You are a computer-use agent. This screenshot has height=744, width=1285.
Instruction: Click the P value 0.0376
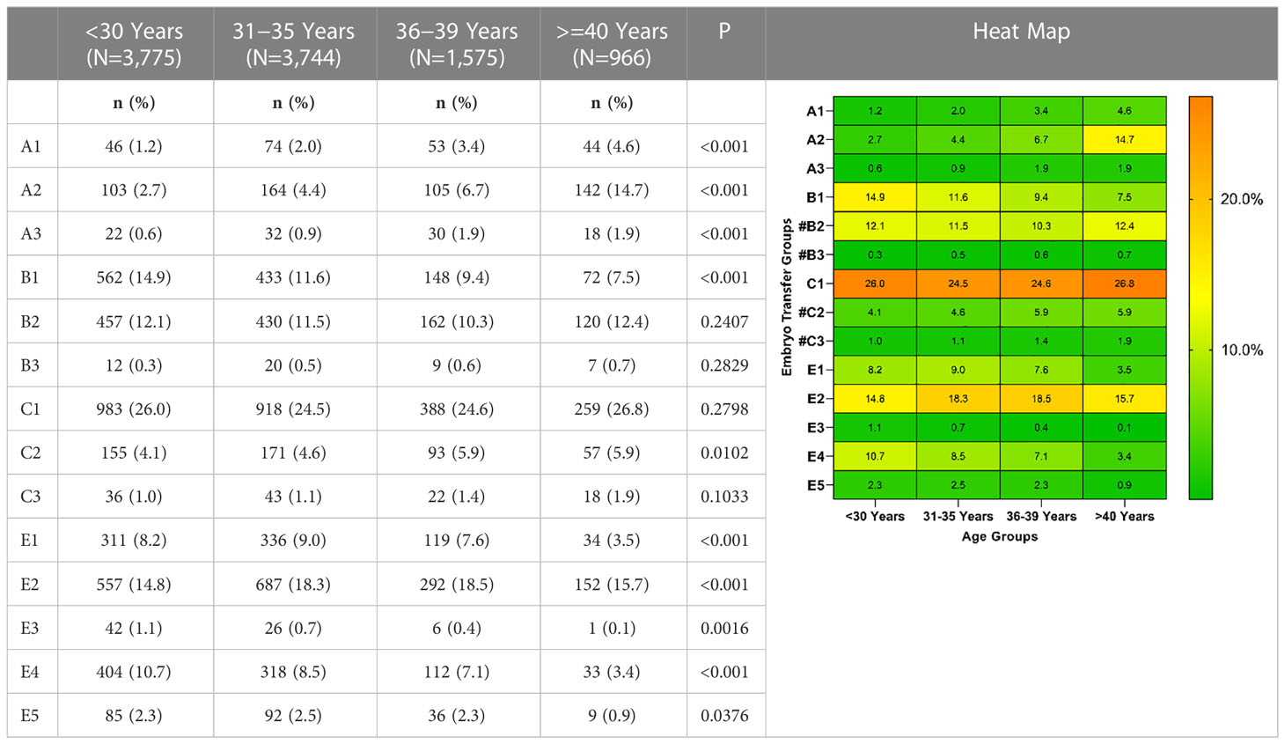click(x=725, y=716)
